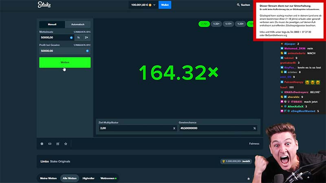This screenshot has height=183, width=326.
Task: Halve the bet with ½ button
Action: click(x=78, y=37)
